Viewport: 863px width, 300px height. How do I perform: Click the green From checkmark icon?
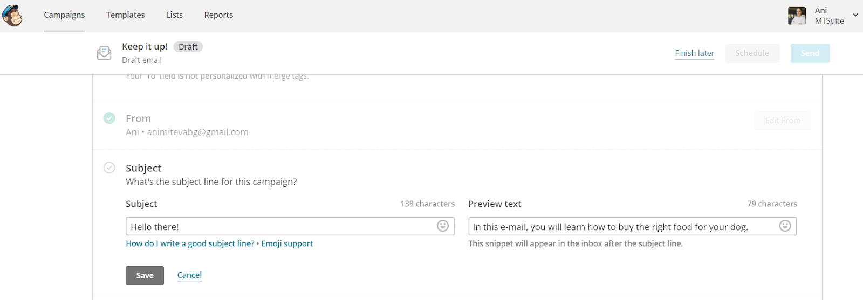click(x=109, y=118)
